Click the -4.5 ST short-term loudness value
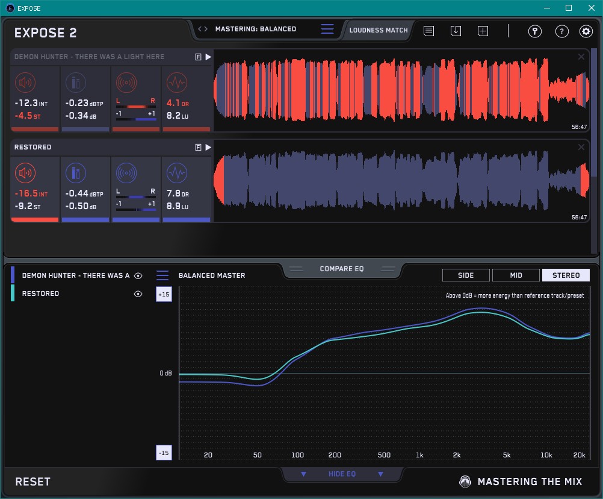 (x=27, y=116)
